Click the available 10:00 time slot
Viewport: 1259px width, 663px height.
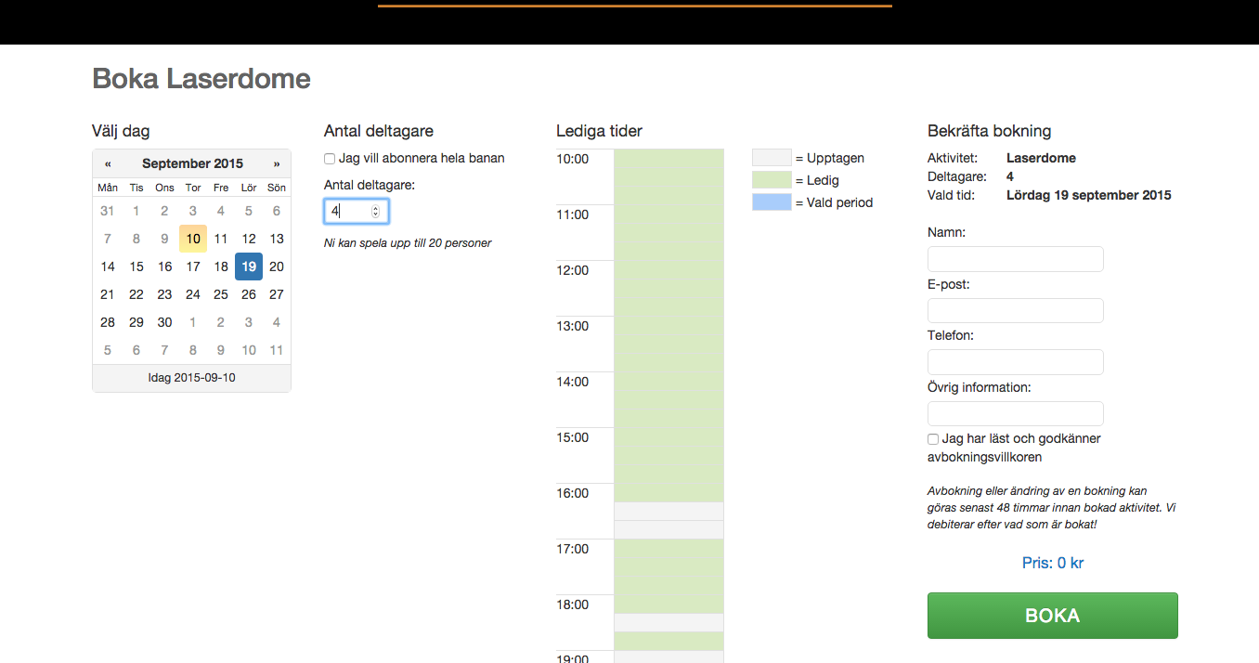point(668,158)
